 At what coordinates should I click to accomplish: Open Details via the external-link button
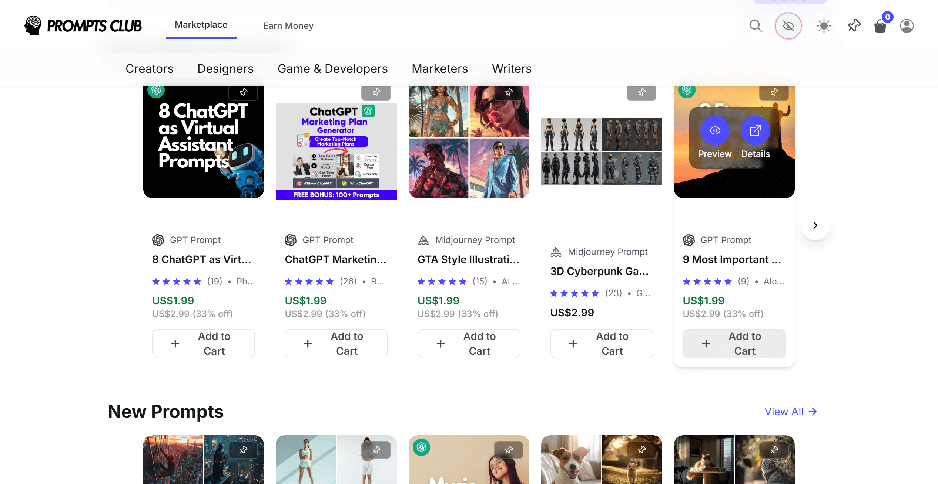click(755, 130)
